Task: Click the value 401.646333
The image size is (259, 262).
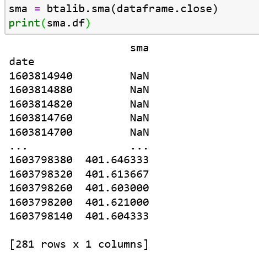Action: (x=117, y=160)
